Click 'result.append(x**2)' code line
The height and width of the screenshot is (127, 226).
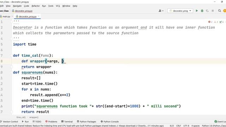click(50, 95)
